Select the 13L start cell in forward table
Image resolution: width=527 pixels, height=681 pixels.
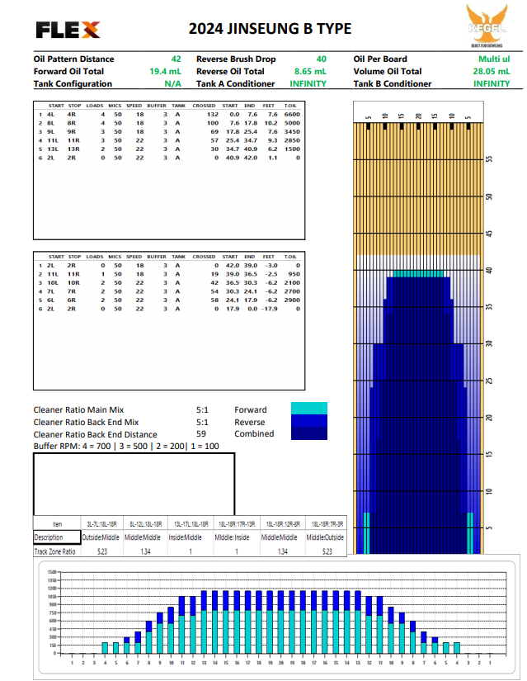(53, 149)
